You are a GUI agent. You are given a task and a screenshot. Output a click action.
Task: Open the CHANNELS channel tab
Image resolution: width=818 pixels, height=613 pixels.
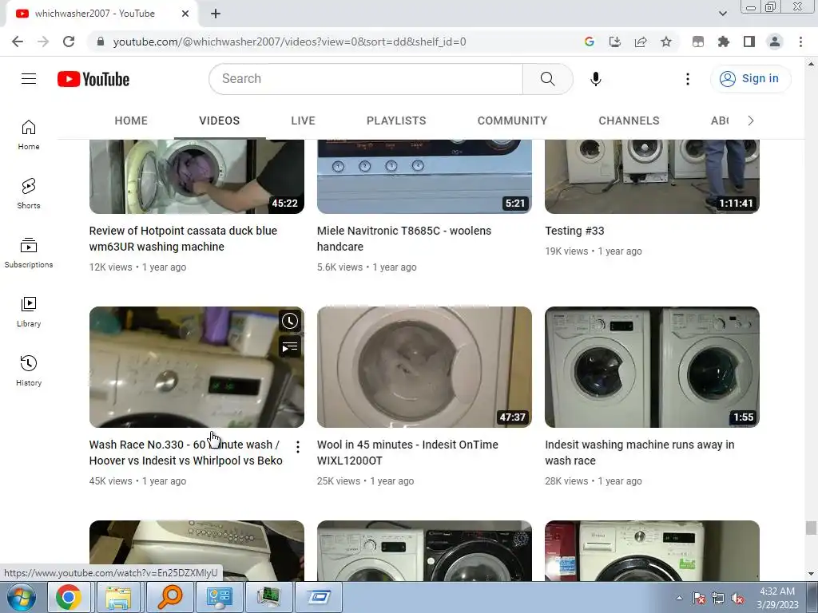(629, 121)
